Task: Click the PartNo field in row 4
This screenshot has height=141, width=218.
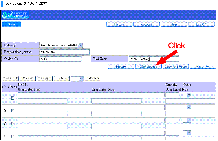Action: pos(91,133)
